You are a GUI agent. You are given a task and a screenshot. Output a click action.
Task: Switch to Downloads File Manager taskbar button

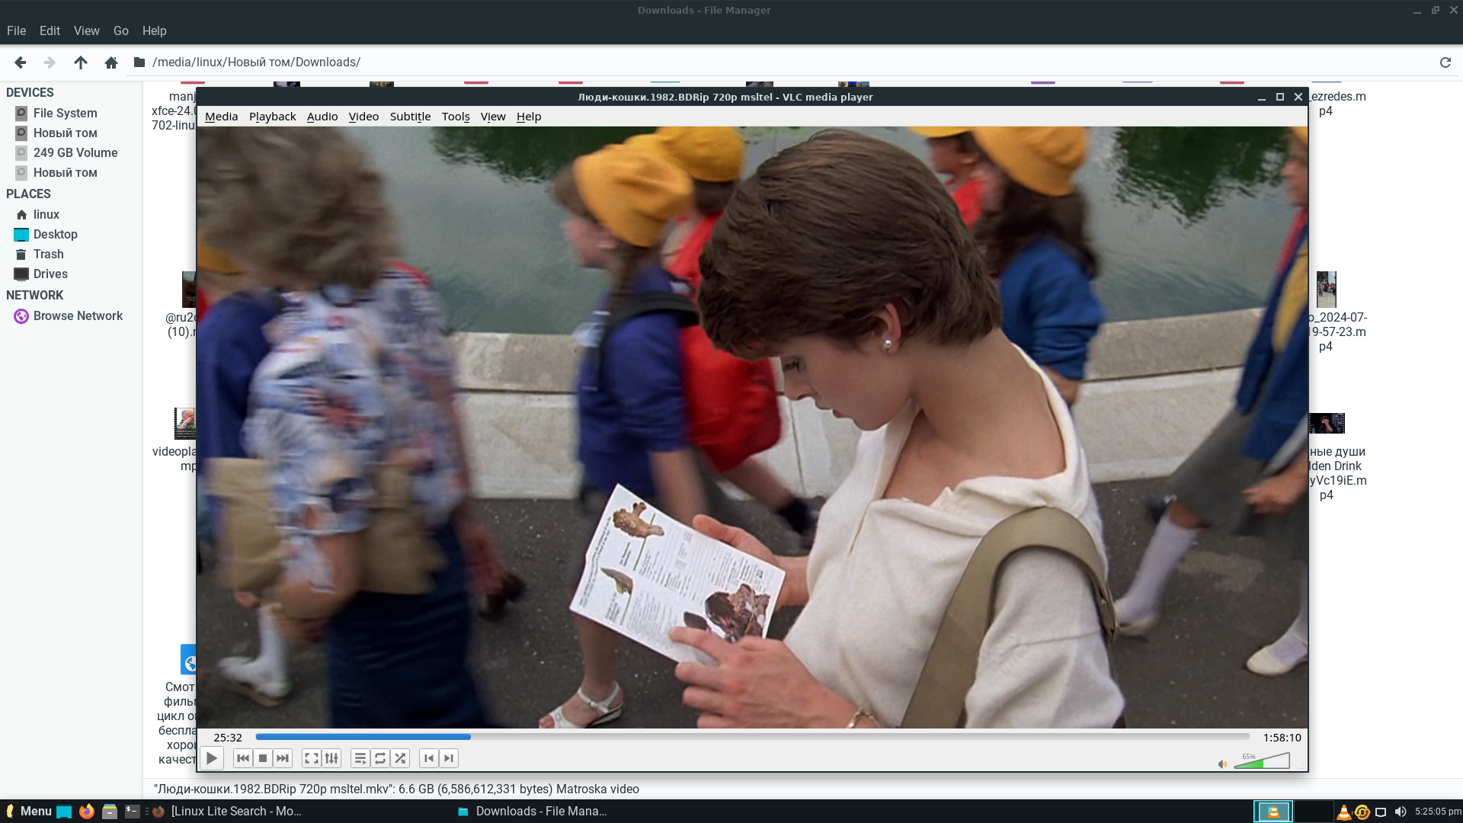pyautogui.click(x=532, y=812)
